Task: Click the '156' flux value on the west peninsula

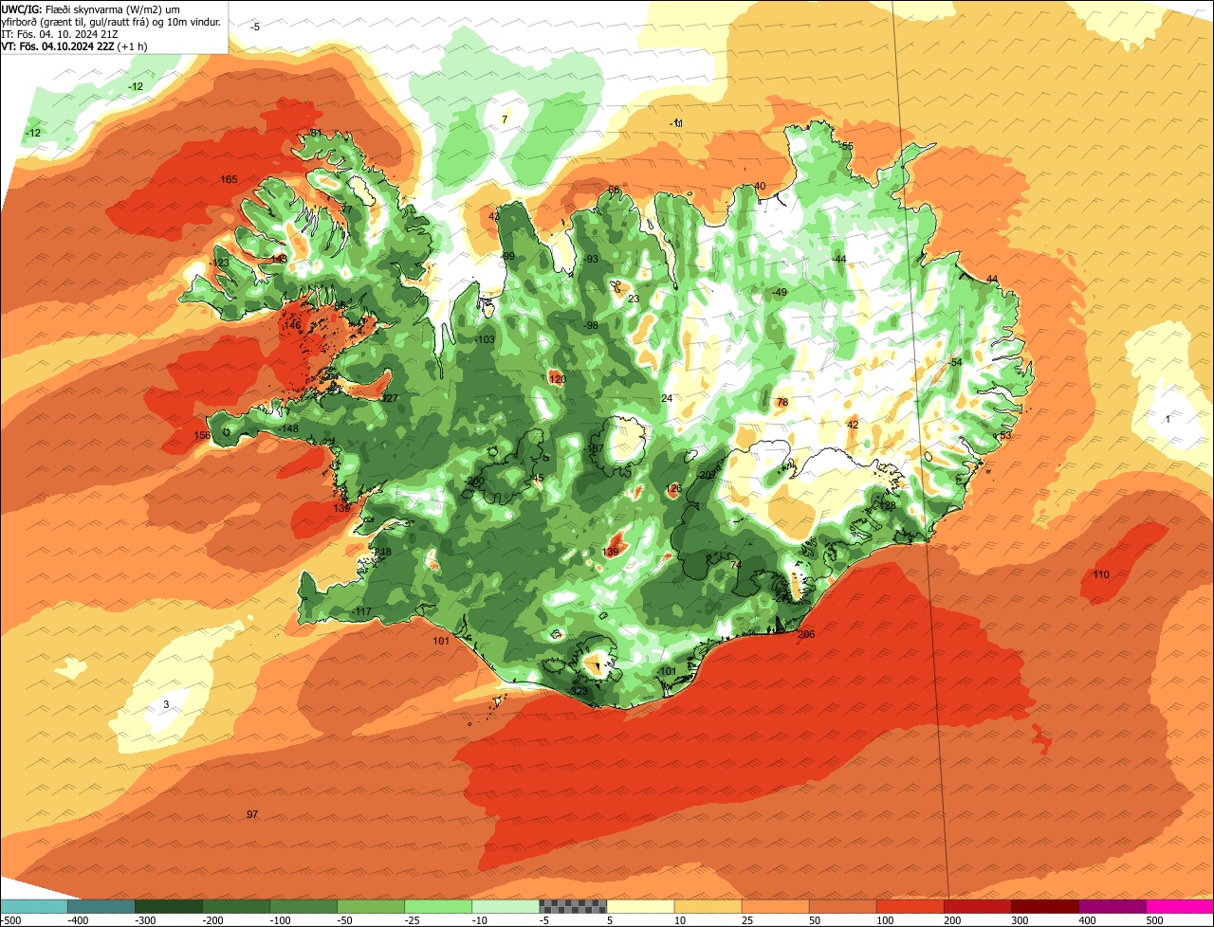Action: [x=202, y=436]
